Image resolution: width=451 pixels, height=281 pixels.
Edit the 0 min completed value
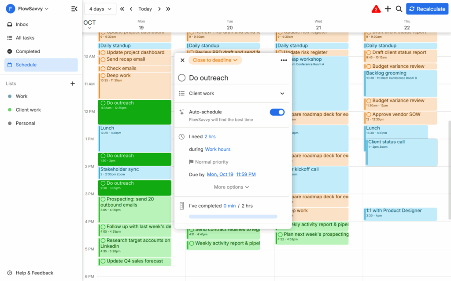[x=229, y=206]
